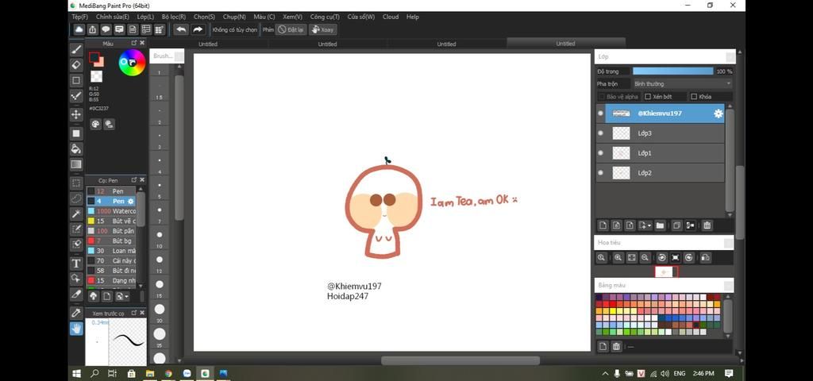Open Chỉnh sửa(E) menu
The width and height of the screenshot is (813, 381).
(x=113, y=17)
